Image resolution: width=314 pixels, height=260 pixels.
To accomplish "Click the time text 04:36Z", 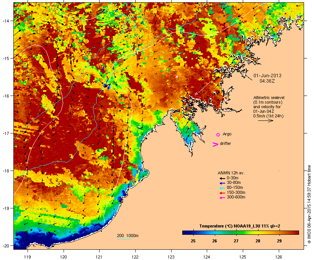I will click(267, 81).
